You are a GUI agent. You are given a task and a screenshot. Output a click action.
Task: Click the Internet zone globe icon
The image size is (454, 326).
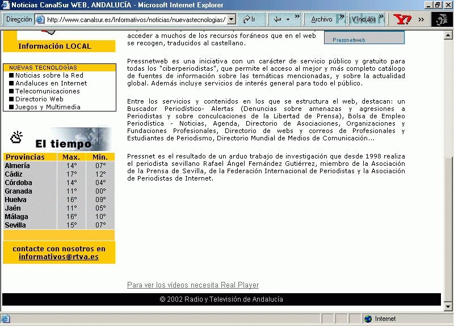(x=368, y=319)
